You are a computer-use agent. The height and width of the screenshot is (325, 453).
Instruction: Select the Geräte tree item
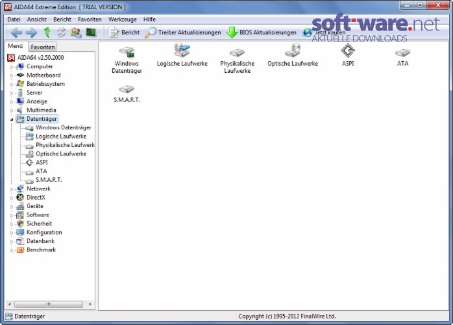point(35,206)
